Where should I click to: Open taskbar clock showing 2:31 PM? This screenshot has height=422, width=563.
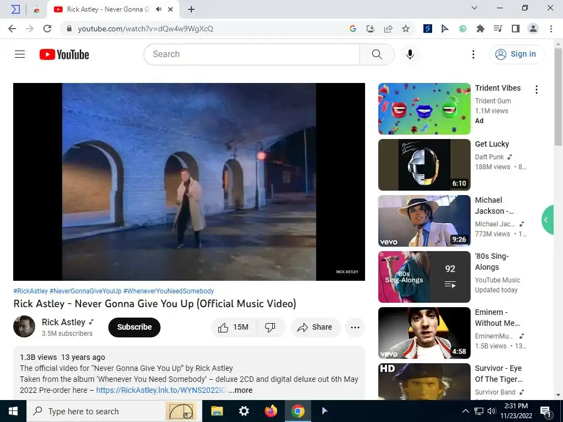click(x=516, y=411)
